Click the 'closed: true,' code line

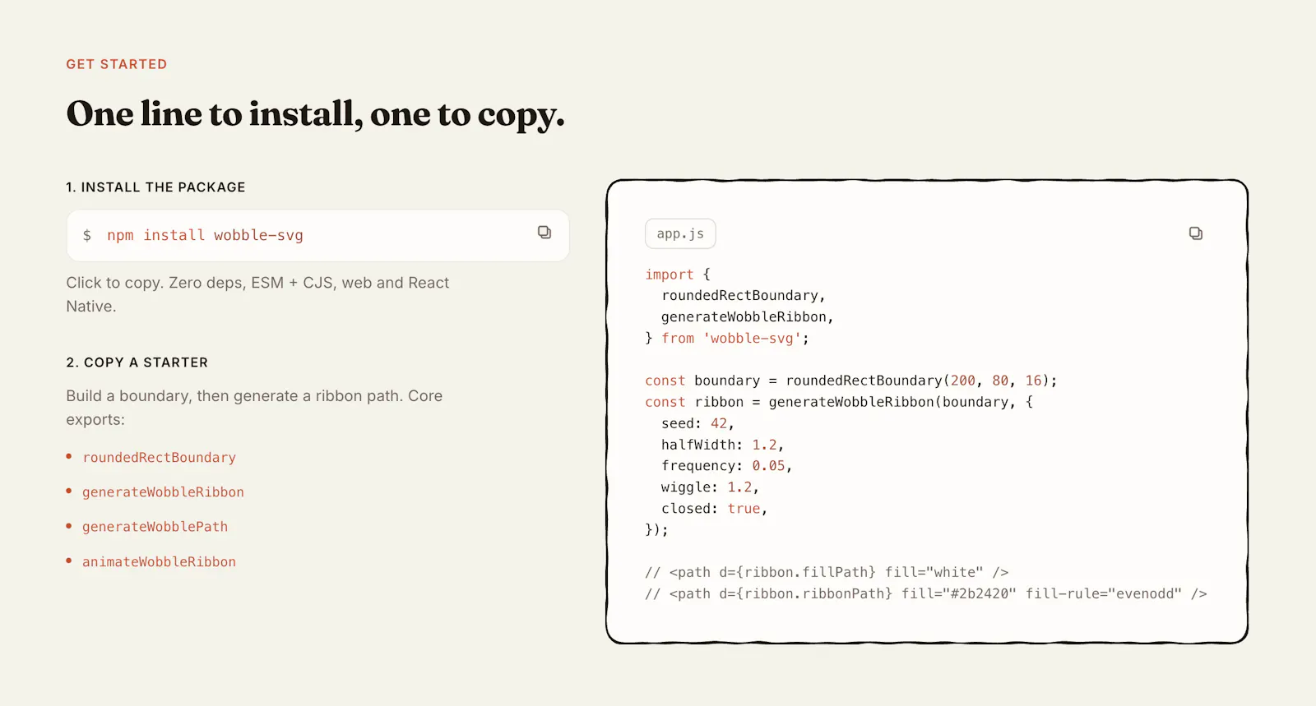tap(714, 509)
